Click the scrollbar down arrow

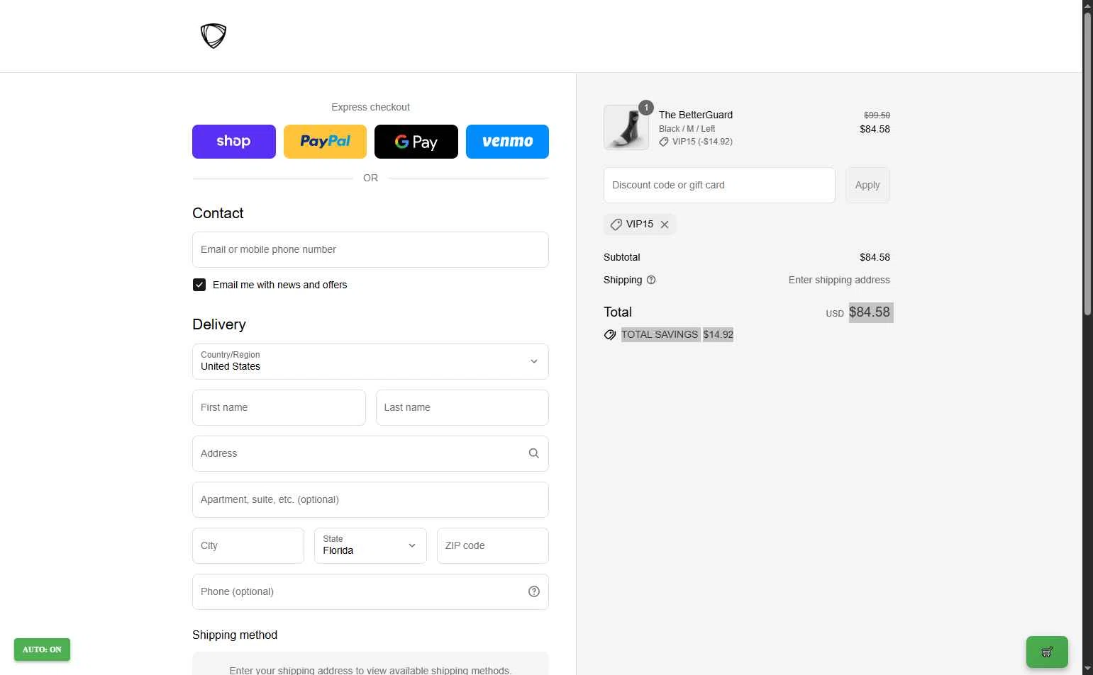(1087, 669)
